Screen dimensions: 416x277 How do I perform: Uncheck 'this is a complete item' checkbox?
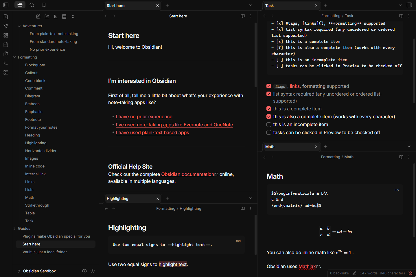269,109
